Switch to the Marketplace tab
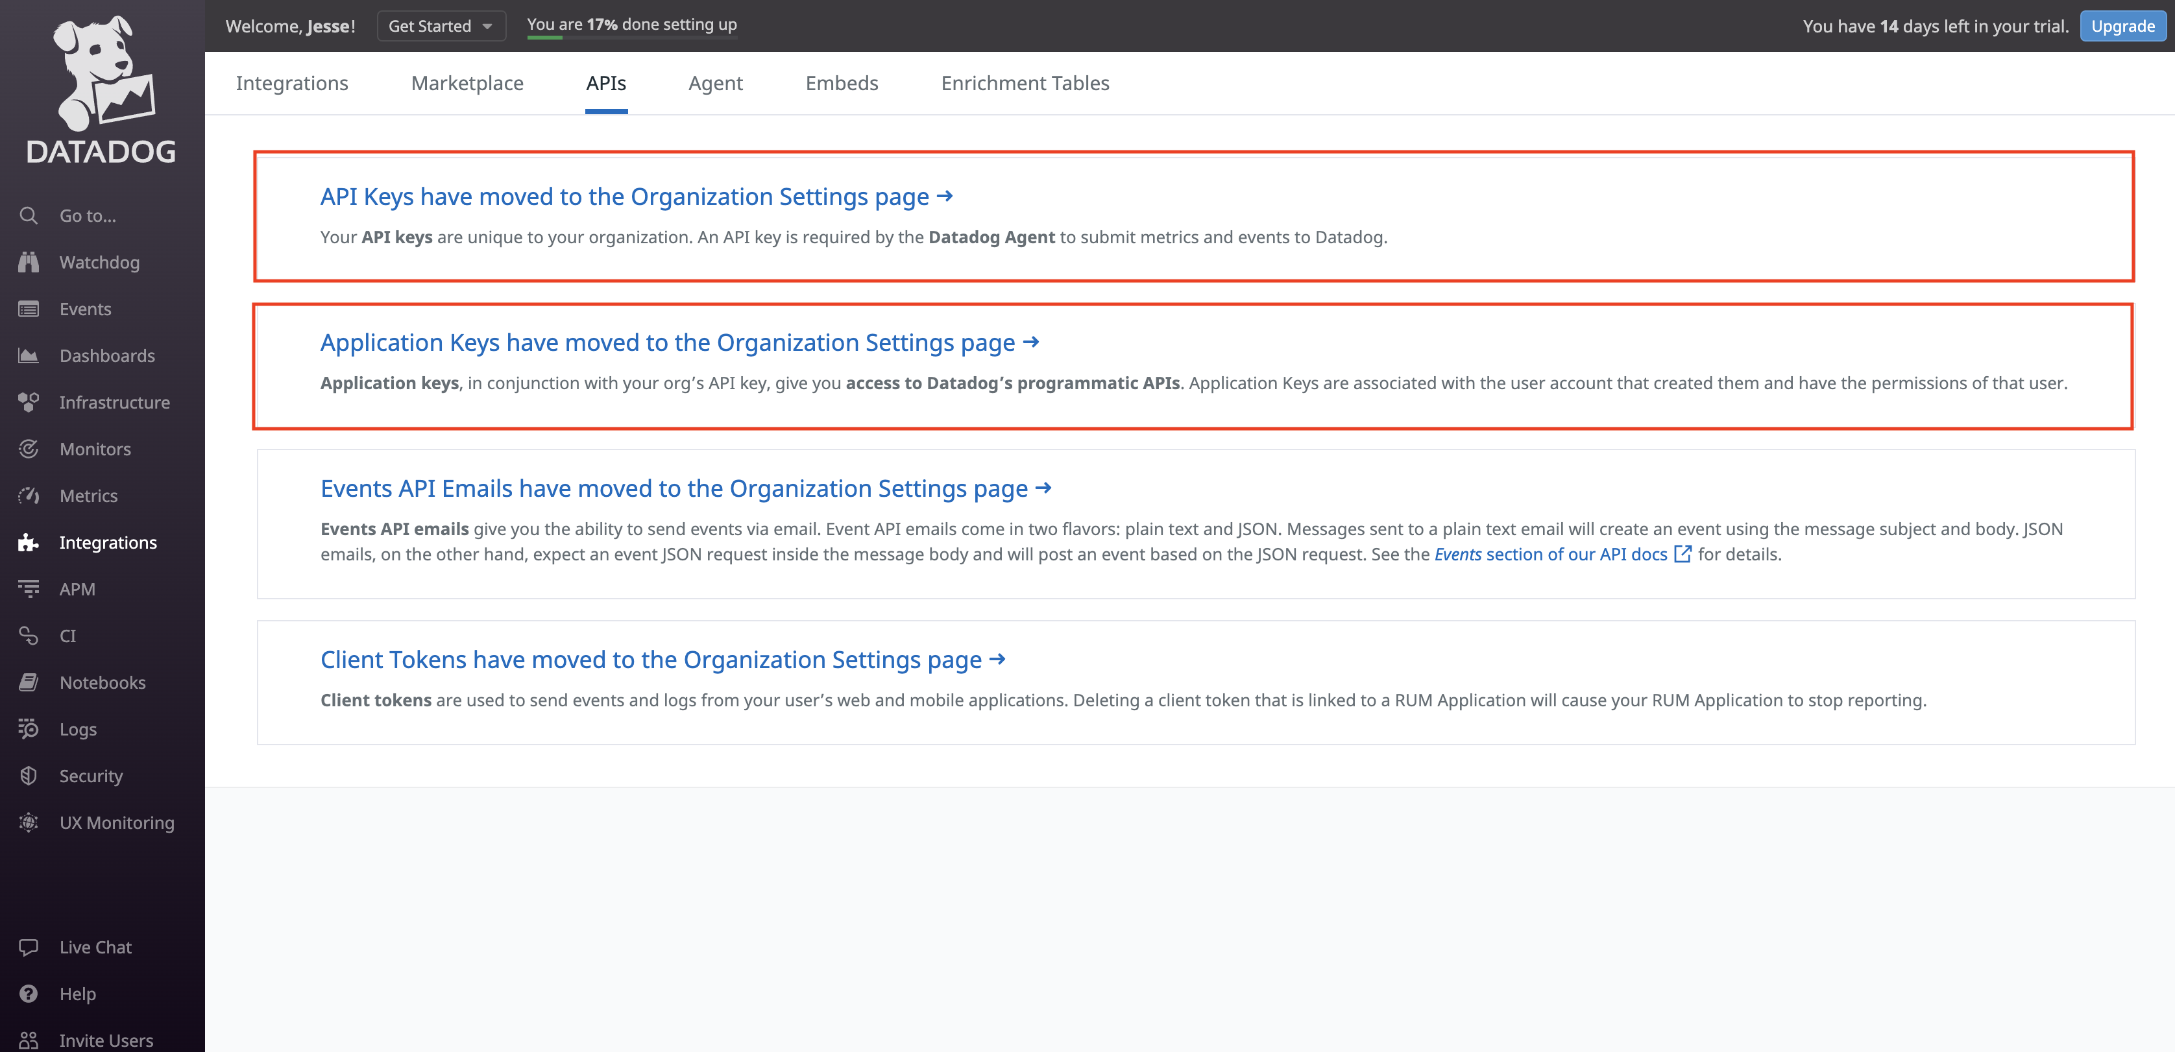The image size is (2175, 1052). pos(467,83)
